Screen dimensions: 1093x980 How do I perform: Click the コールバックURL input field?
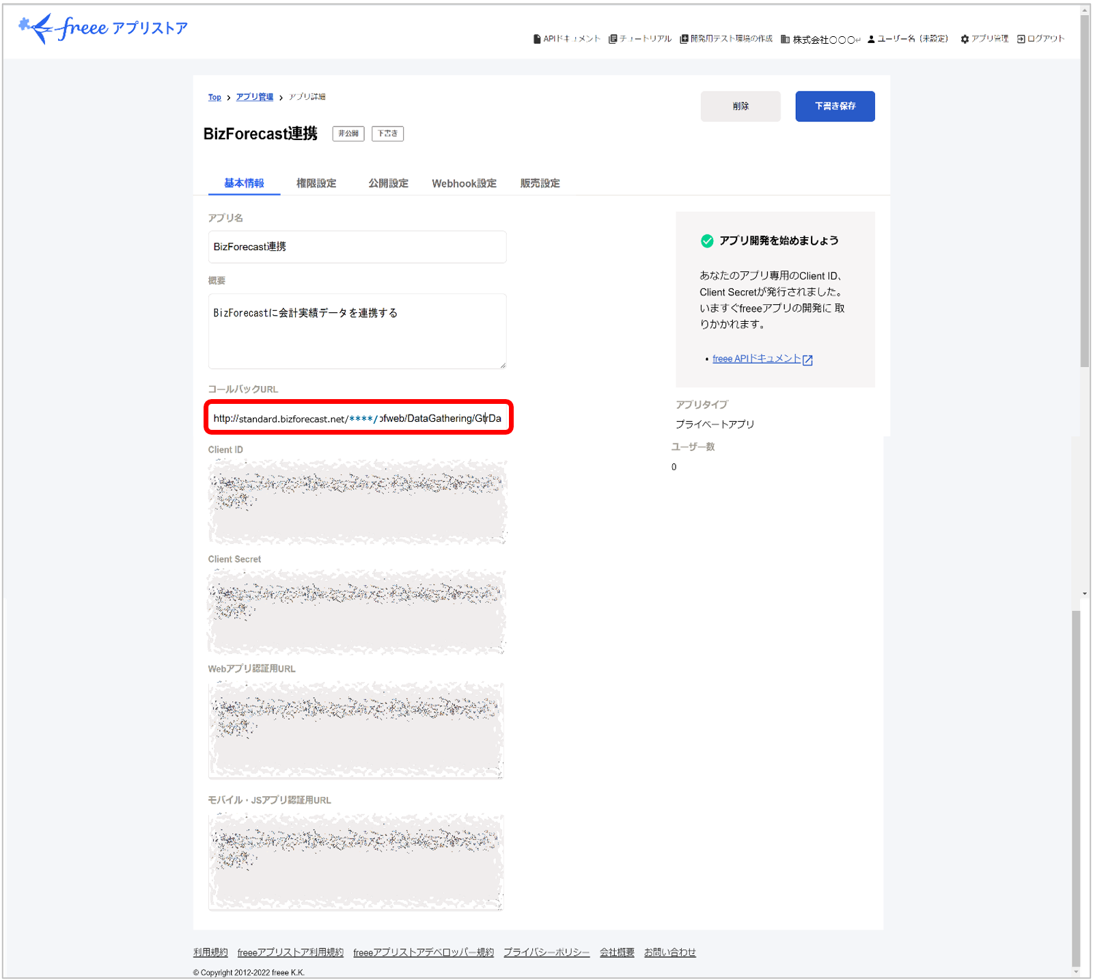357,418
